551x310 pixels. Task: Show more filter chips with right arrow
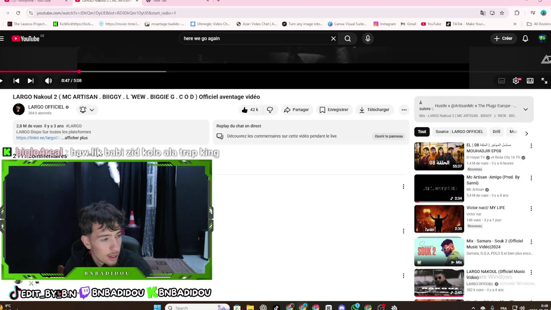click(526, 133)
